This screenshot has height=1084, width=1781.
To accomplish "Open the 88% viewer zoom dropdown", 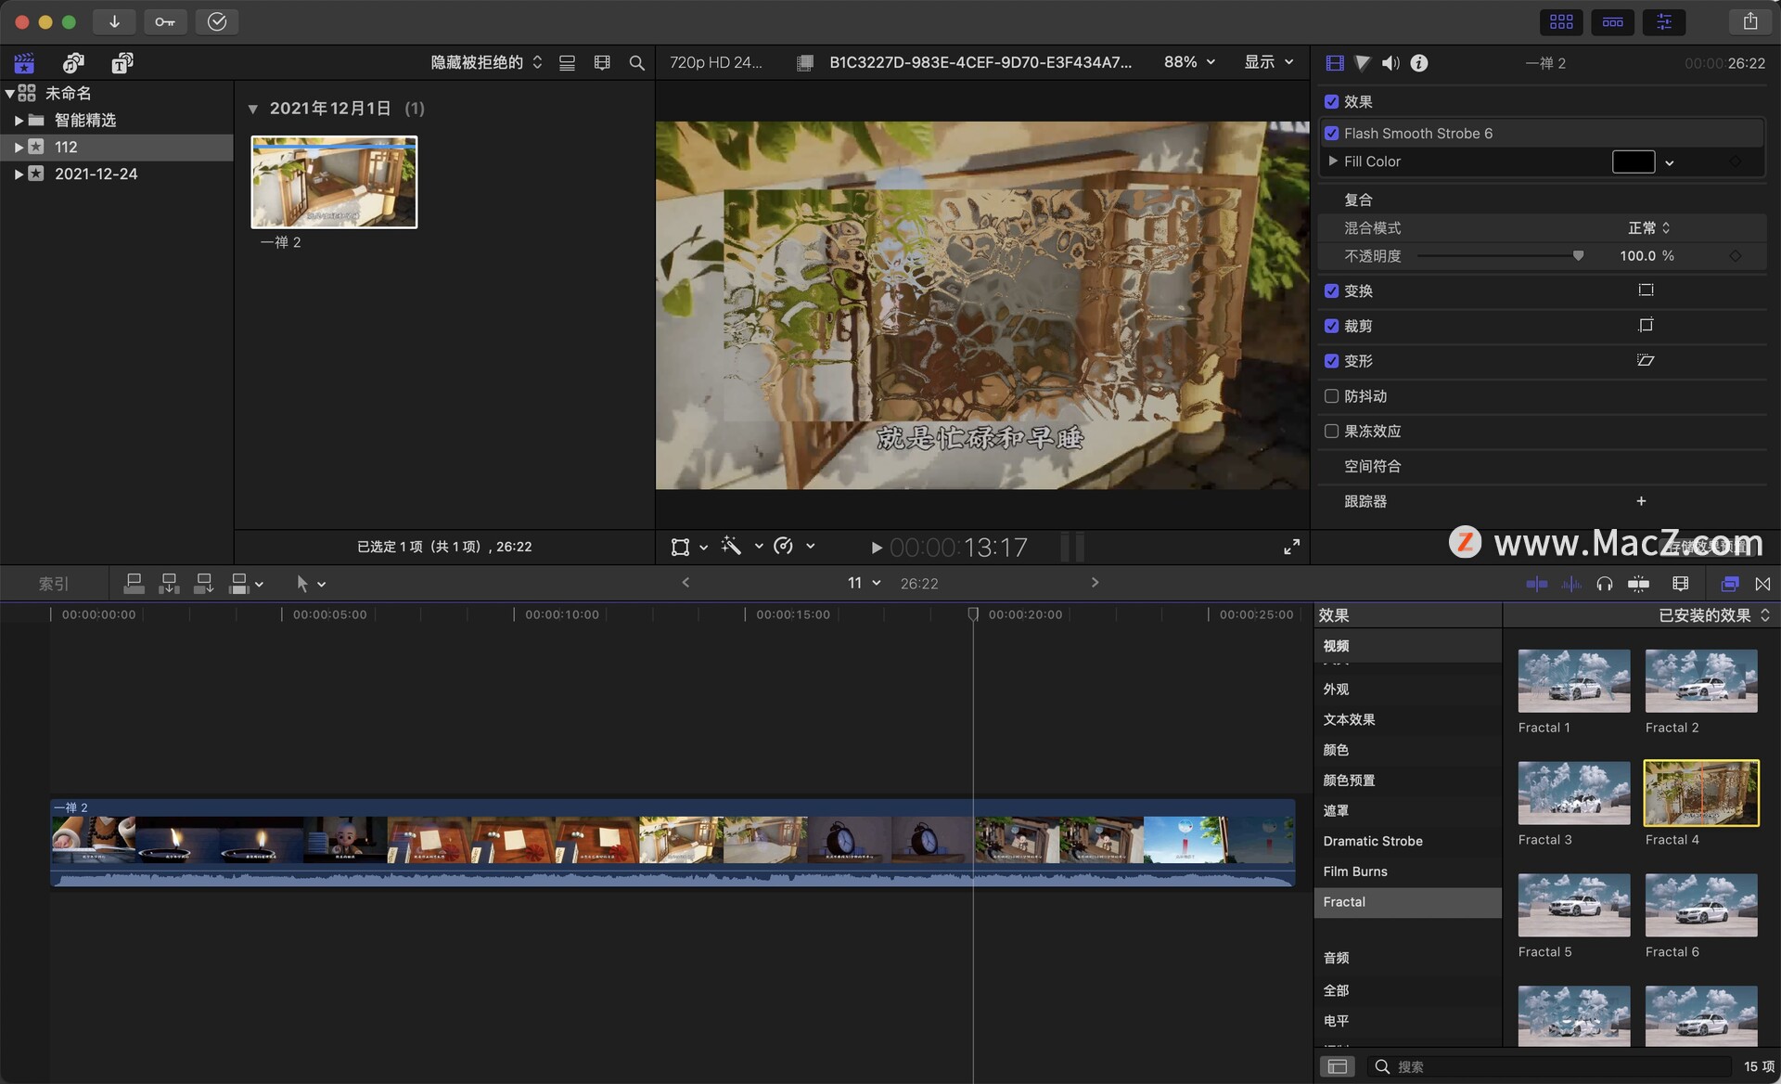I will coord(1189,62).
